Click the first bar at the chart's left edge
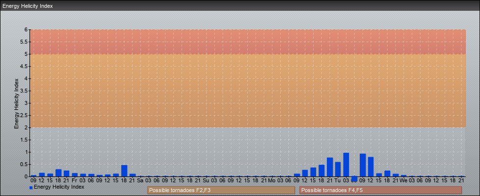480x196 pixels. [33, 175]
